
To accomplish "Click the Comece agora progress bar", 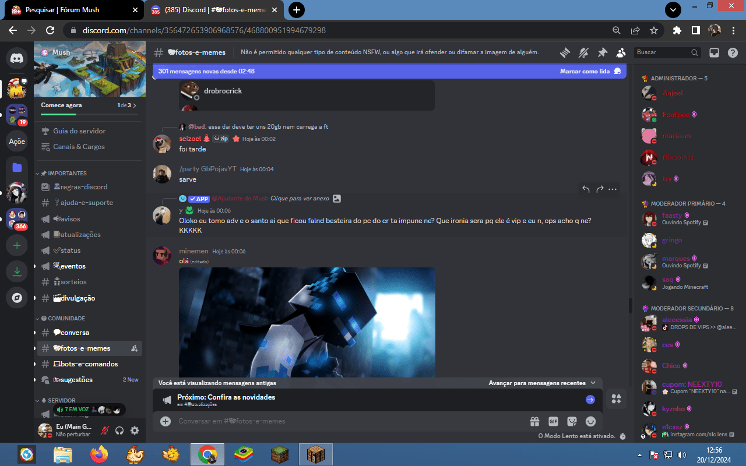I will (x=90, y=114).
